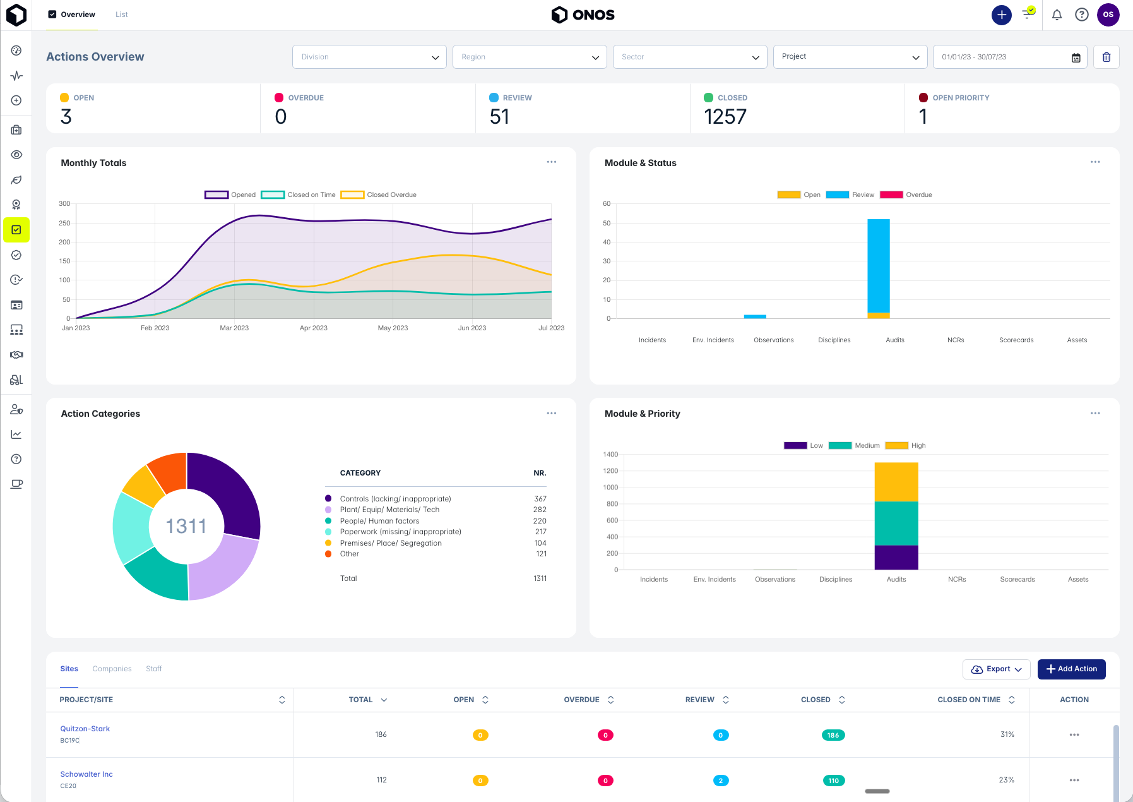1133x802 pixels.
Task: Open notifications bell in the top bar
Action: tap(1056, 15)
